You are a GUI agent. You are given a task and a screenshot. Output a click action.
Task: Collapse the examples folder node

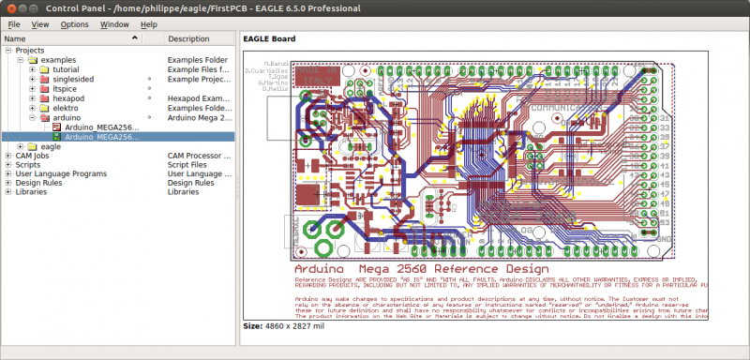tap(21, 60)
